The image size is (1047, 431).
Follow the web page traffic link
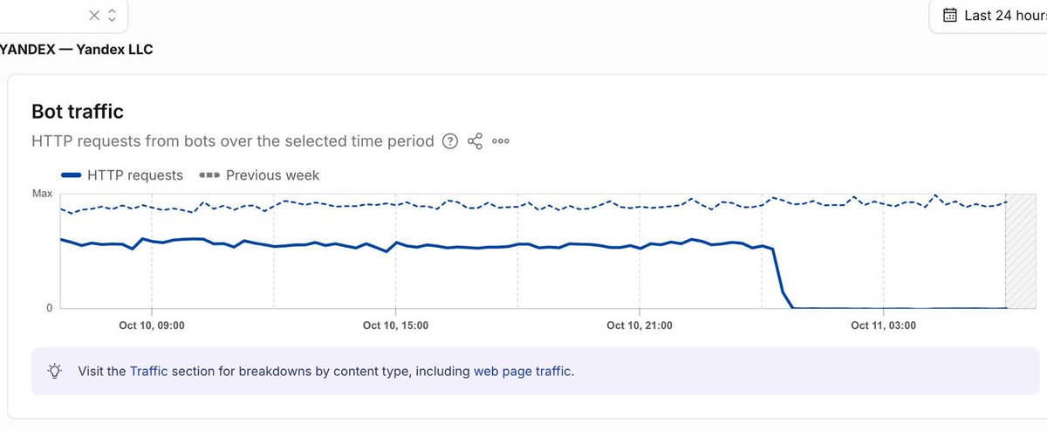(x=522, y=371)
